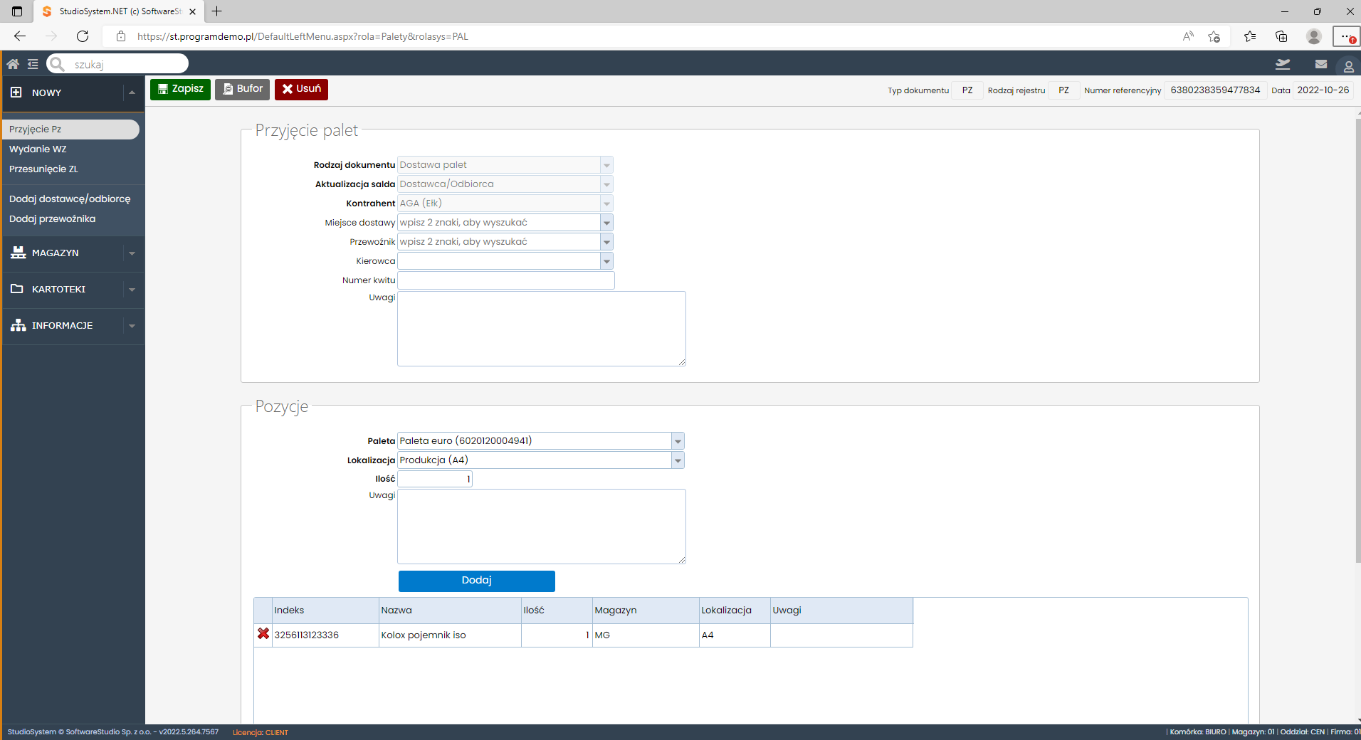The height and width of the screenshot is (740, 1361).
Task: Open browser tab actions menu
Action: 17,11
